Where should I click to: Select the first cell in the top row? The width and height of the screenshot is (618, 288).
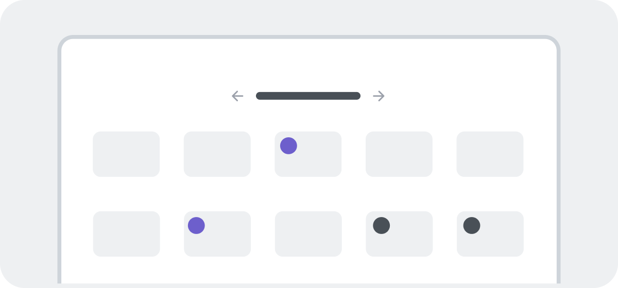coord(126,154)
